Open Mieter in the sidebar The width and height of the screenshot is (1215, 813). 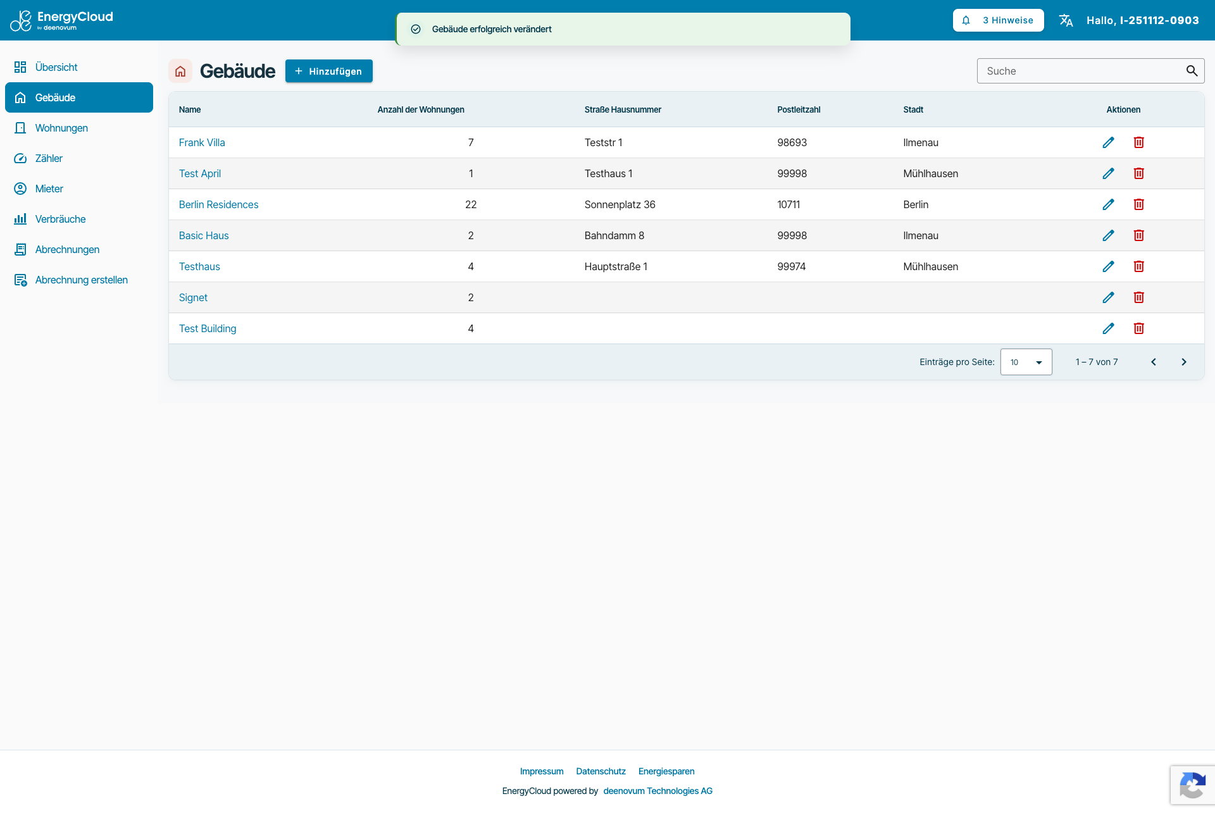(79, 189)
